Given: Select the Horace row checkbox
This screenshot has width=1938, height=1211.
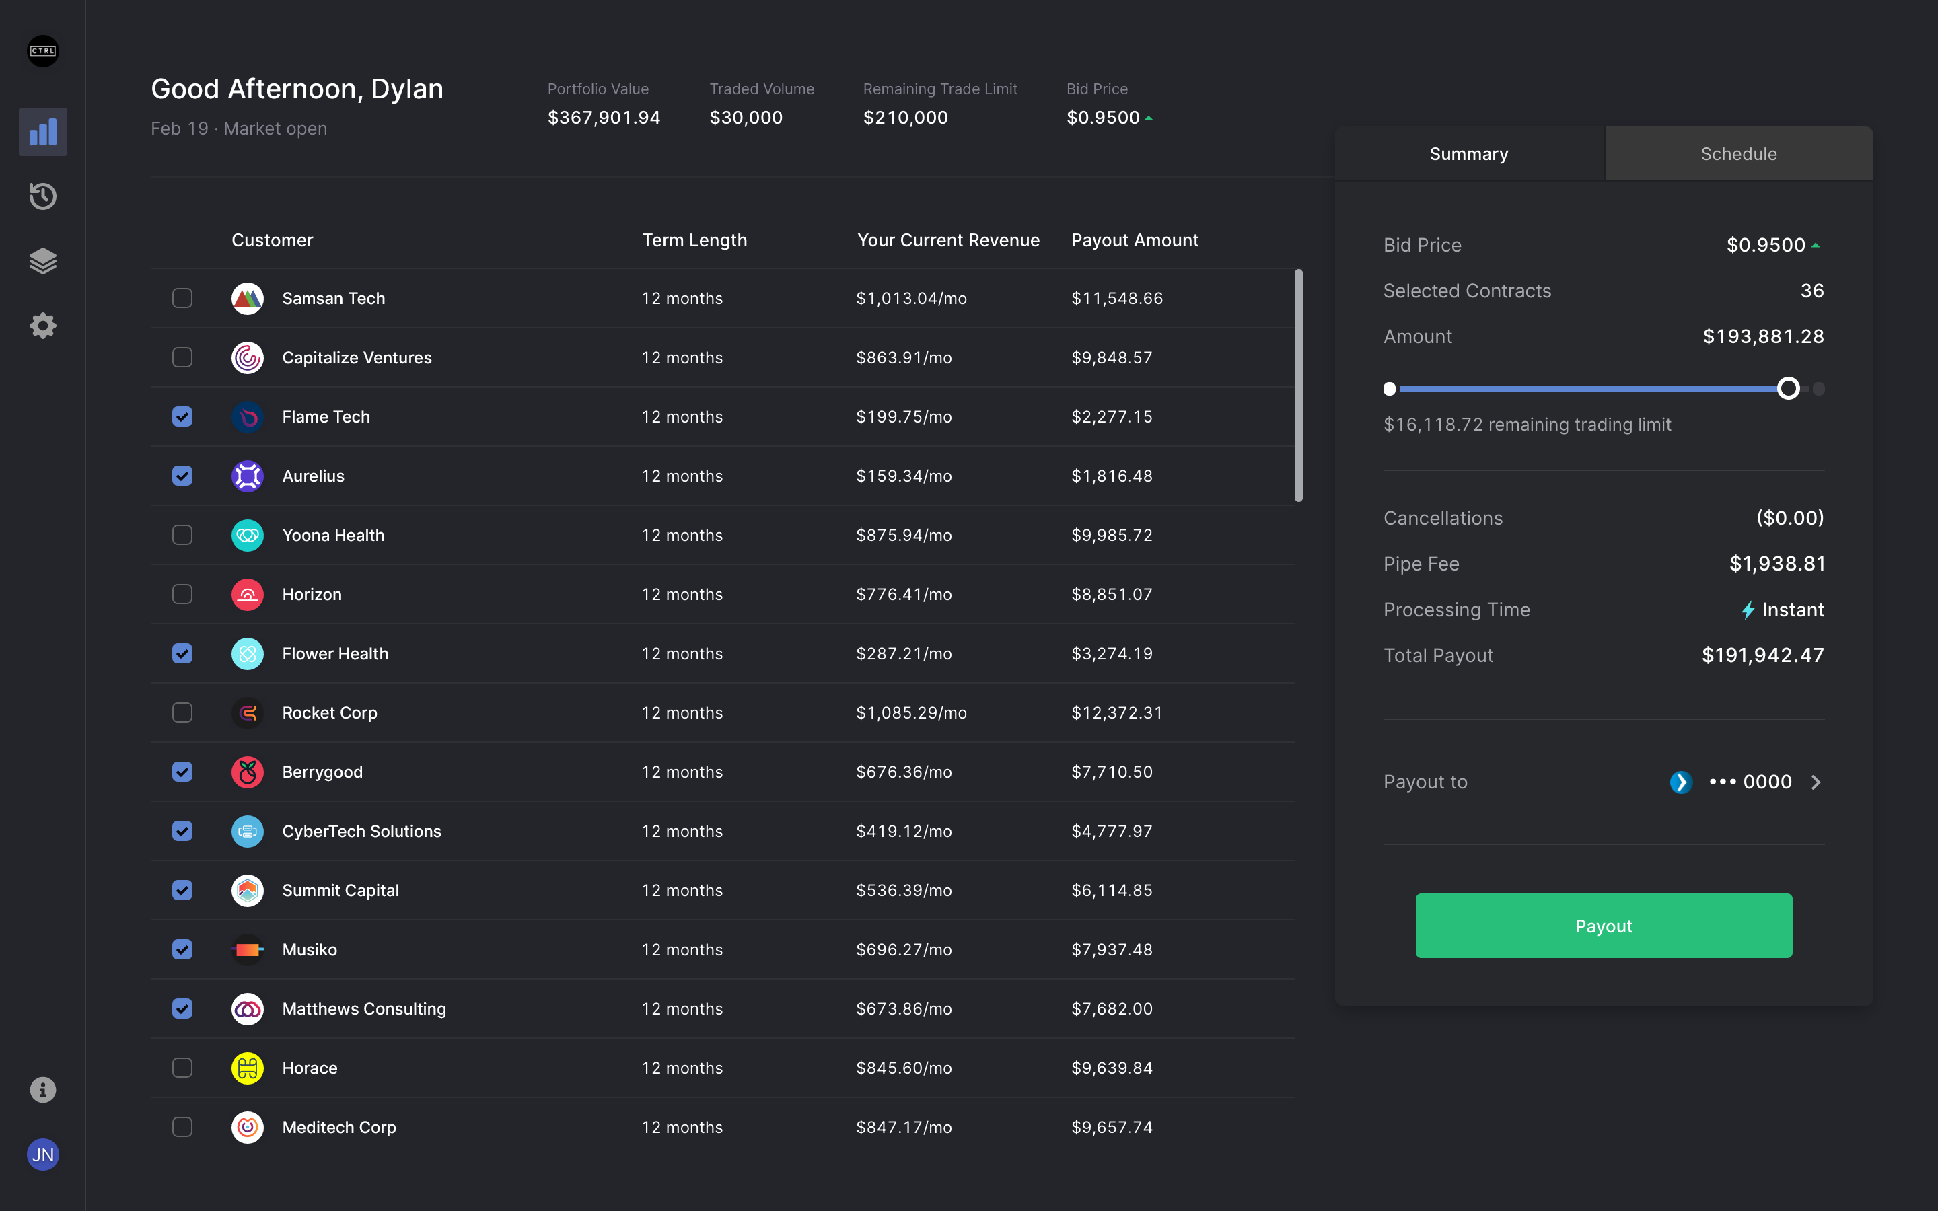Looking at the screenshot, I should (x=182, y=1068).
